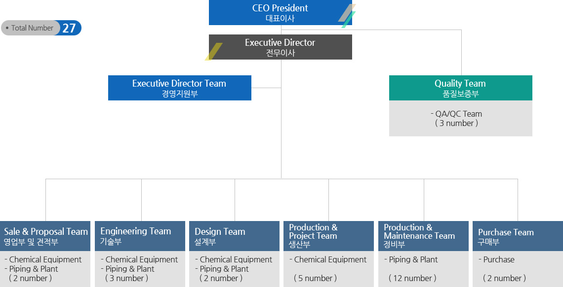Viewport: 563px width, 287px height.
Task: Click Sale team 2 number details
Action: (x=45, y=269)
